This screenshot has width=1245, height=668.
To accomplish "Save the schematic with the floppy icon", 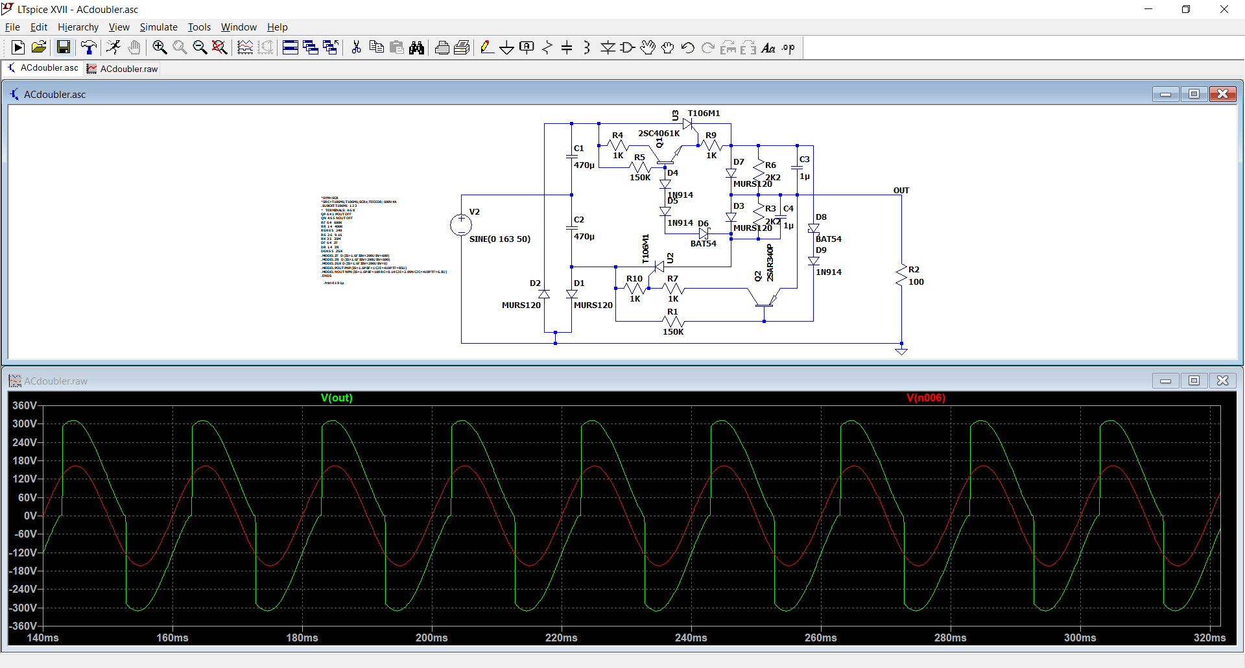I will coord(63,47).
